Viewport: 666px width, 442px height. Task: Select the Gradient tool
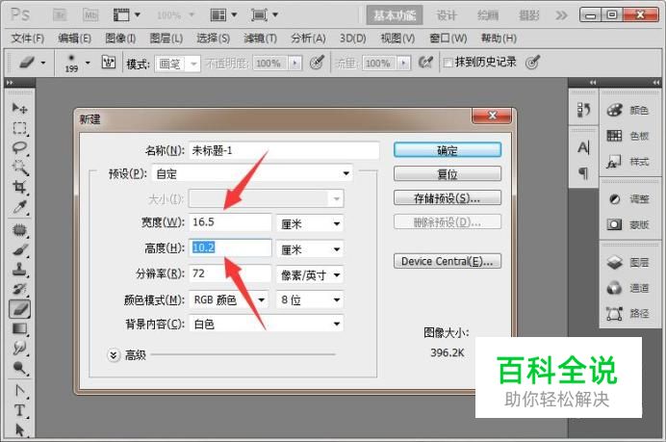click(x=19, y=328)
